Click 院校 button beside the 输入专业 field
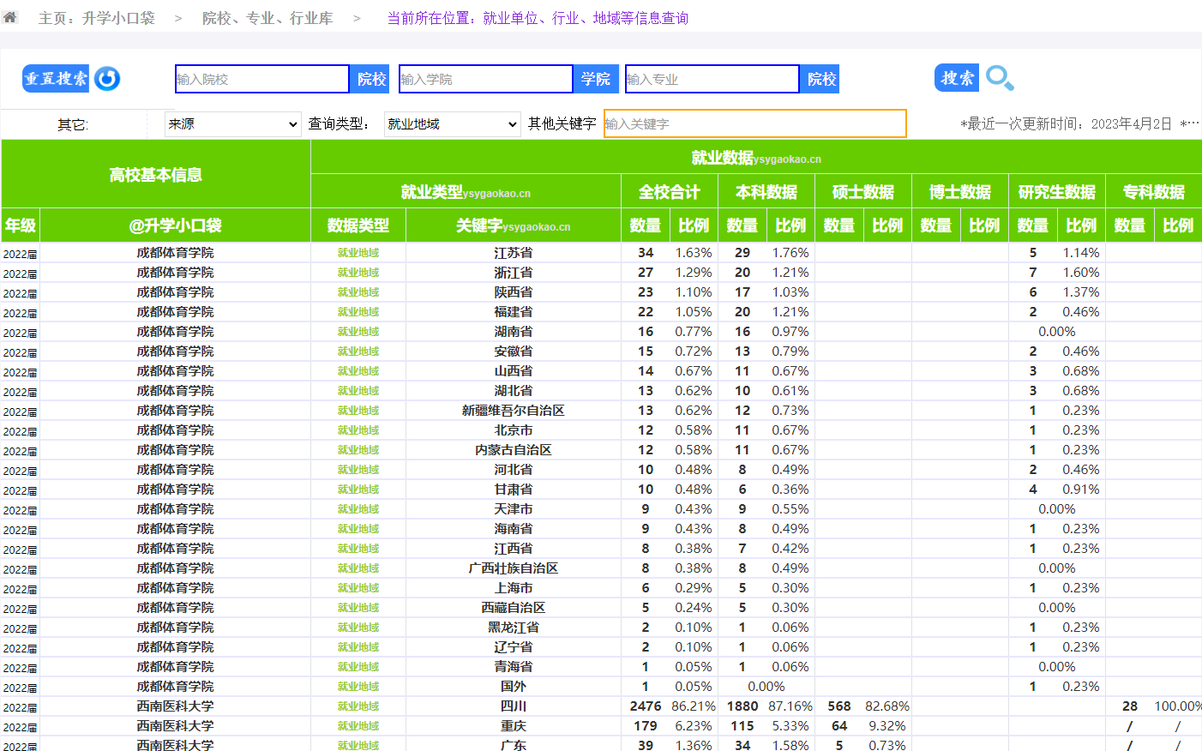 click(820, 79)
